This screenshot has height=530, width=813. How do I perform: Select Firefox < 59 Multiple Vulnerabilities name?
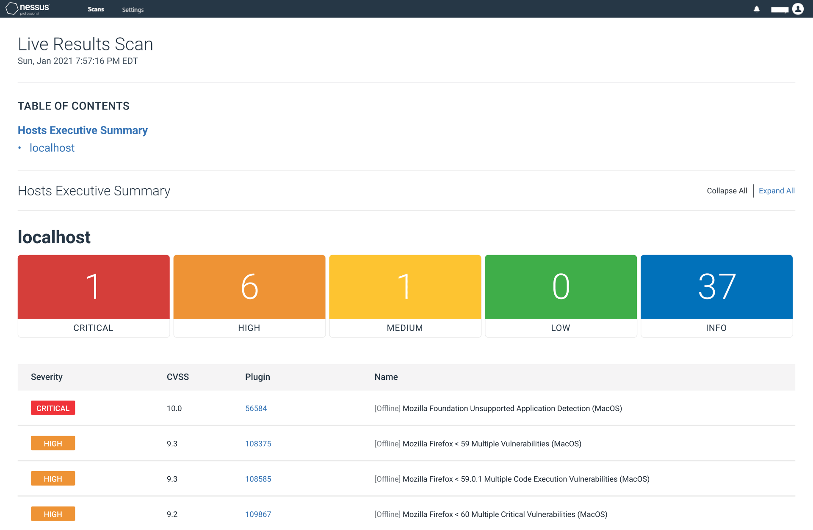point(478,444)
